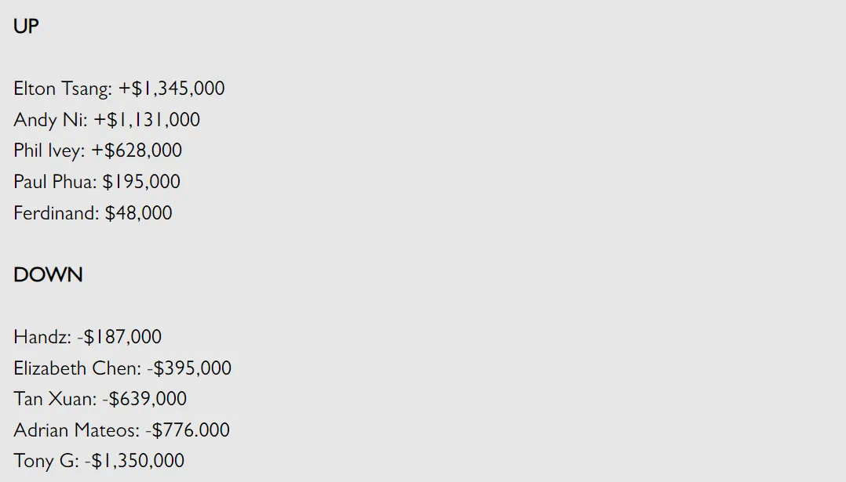Click the -$395,000 amount
Image resolution: width=846 pixels, height=482 pixels.
[189, 368]
